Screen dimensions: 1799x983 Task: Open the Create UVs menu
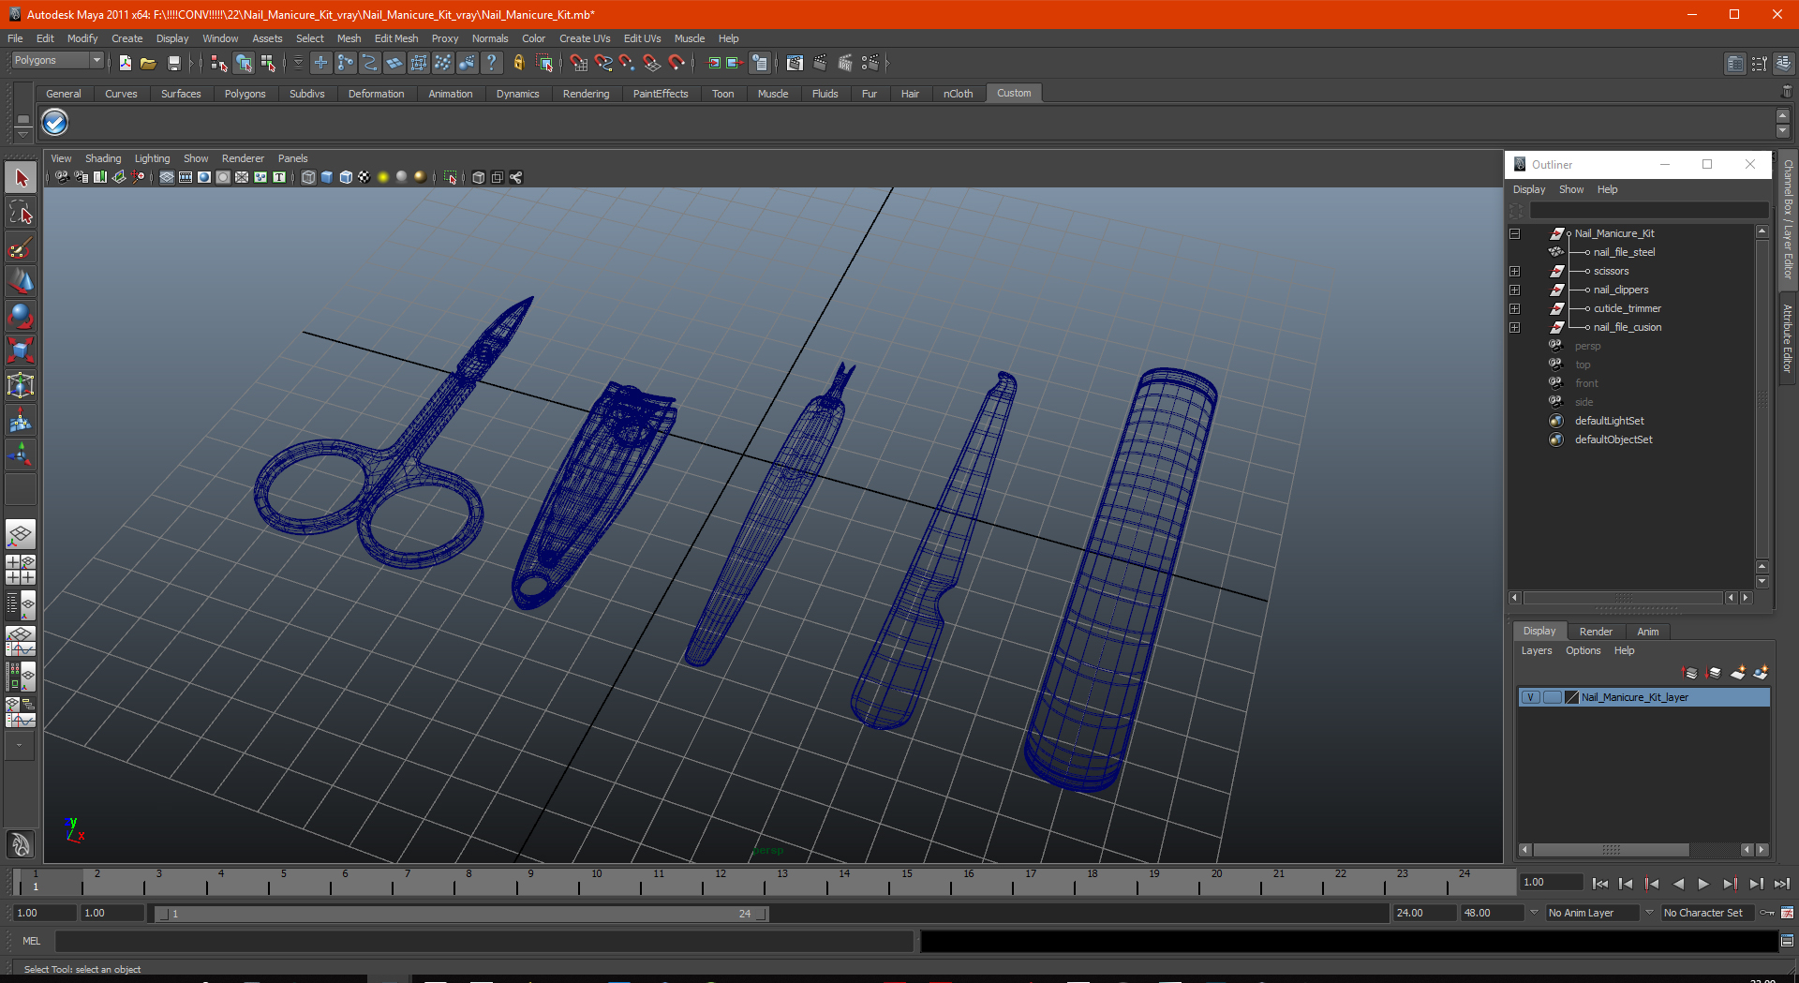[585, 38]
